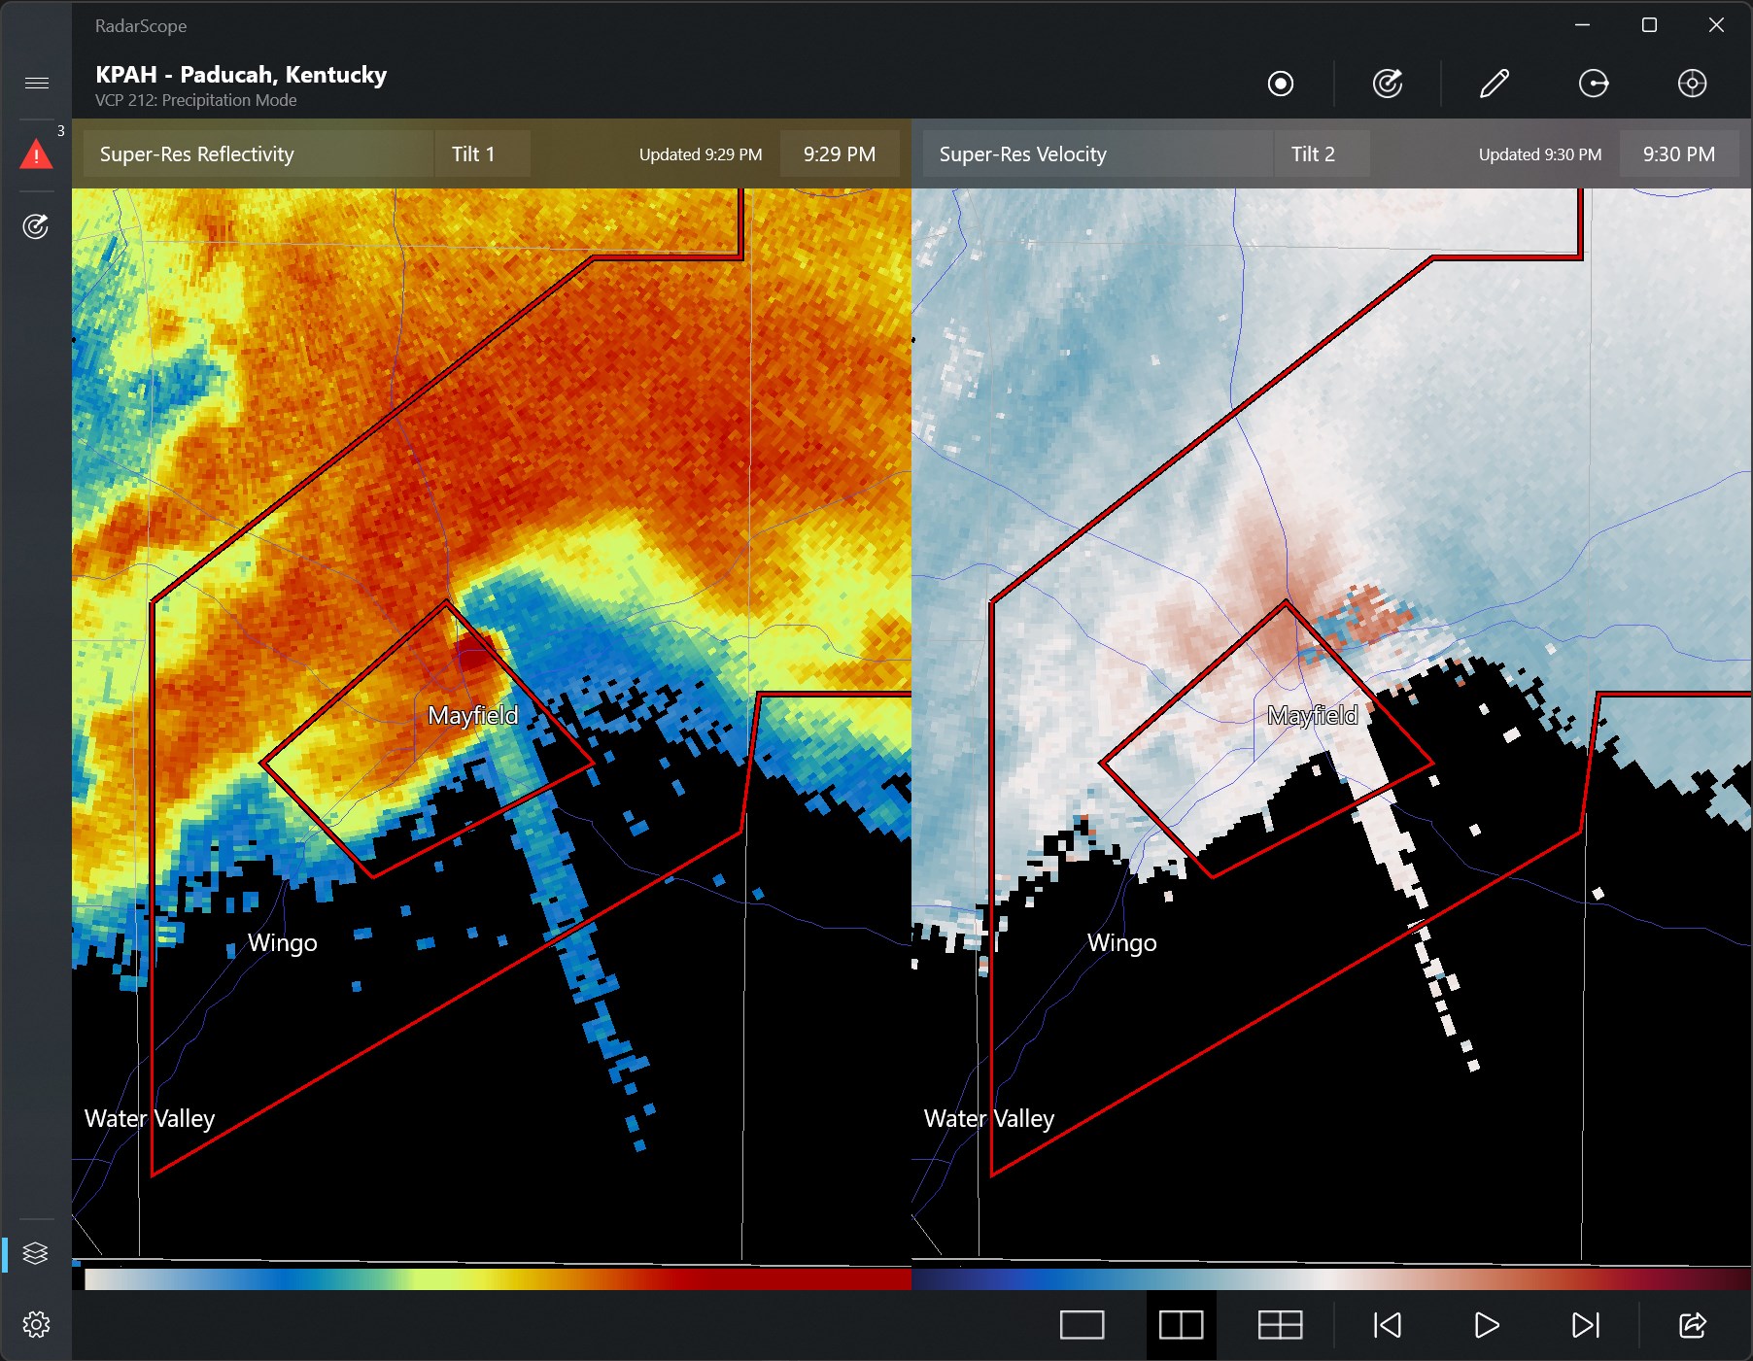Click the radar sweep refresh icon in sidebar
This screenshot has height=1361, width=1753.
pos(37,225)
